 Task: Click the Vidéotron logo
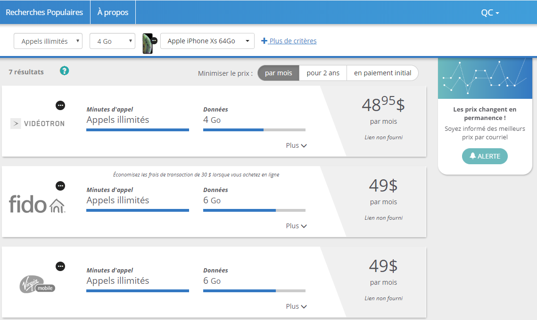[x=38, y=123]
